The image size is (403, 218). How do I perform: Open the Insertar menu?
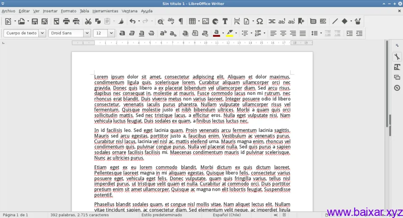50,11
